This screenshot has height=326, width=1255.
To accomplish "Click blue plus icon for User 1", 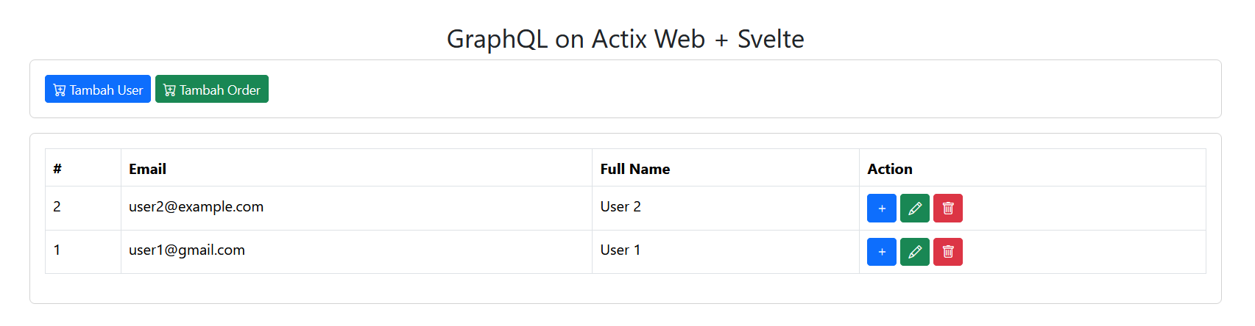I will [x=882, y=252].
